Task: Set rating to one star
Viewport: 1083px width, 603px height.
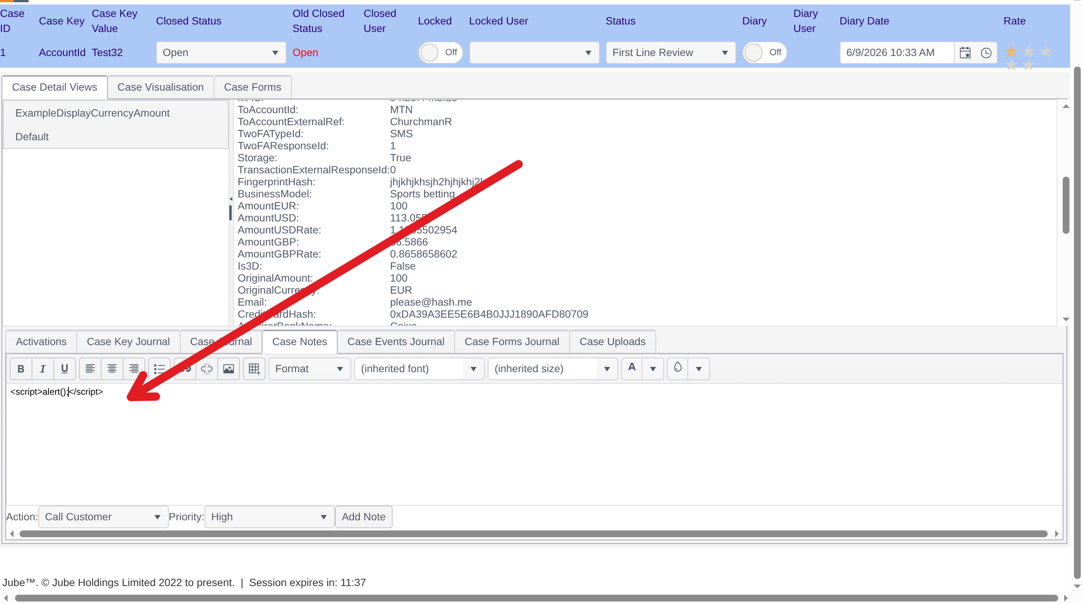Action: tap(1012, 51)
